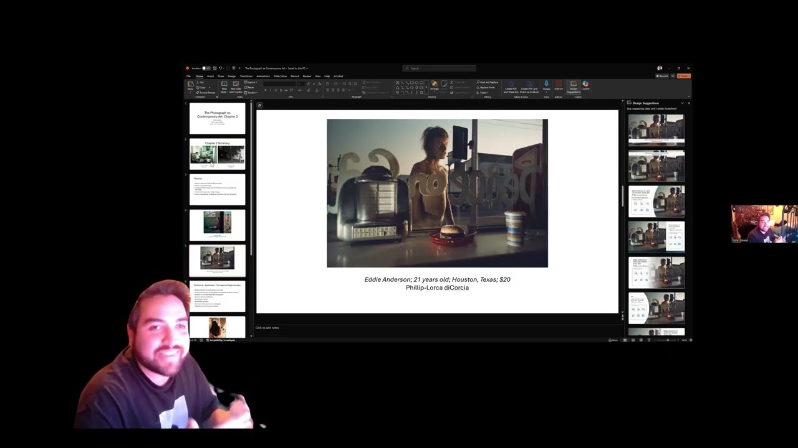Screen dimensions: 798x448
Task: Click the Stop suggesting ideas link
Action: coord(651,108)
